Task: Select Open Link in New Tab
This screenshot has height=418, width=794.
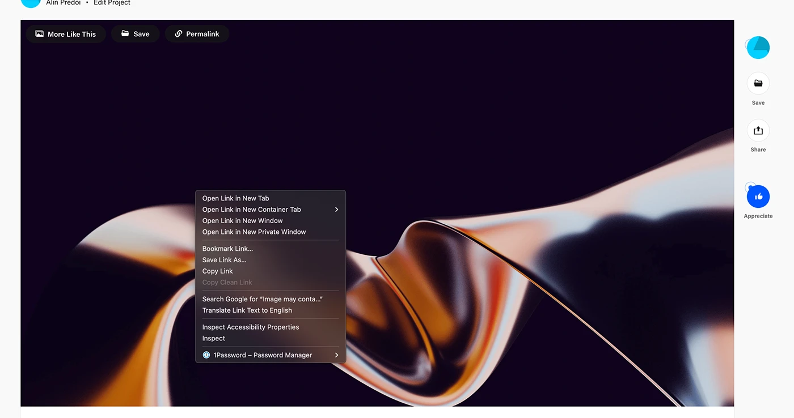Action: 235,198
